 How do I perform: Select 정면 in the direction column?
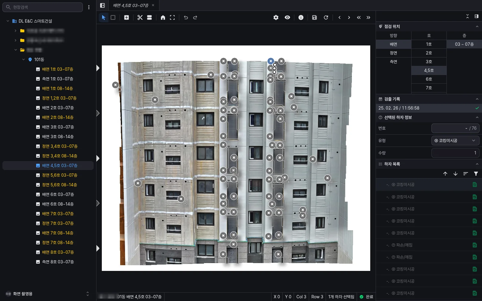tap(393, 53)
